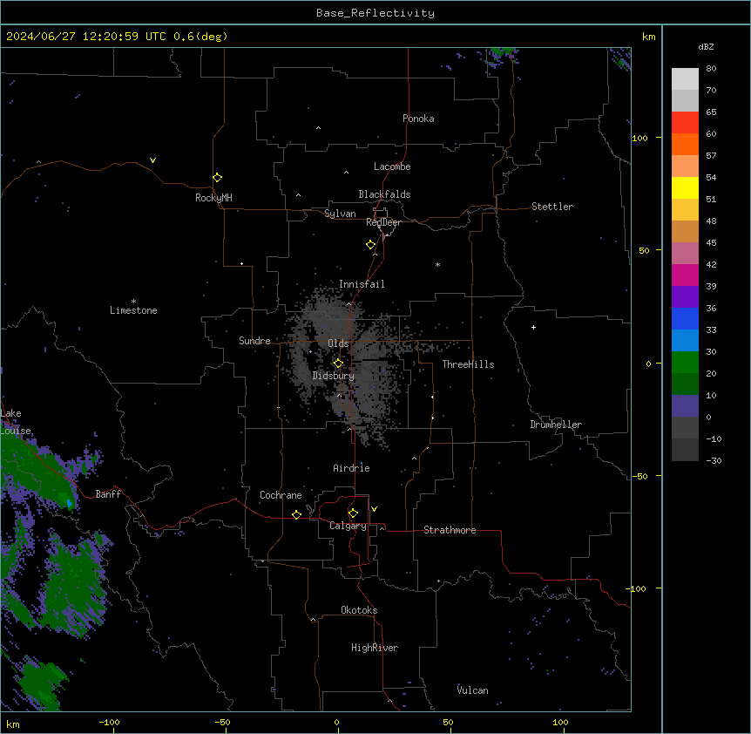Click the Ponoka city label
This screenshot has height=734, width=751.
point(418,119)
